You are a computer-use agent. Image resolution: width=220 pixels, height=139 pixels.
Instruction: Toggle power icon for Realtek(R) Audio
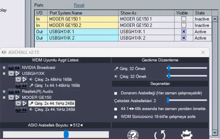(11, 91)
